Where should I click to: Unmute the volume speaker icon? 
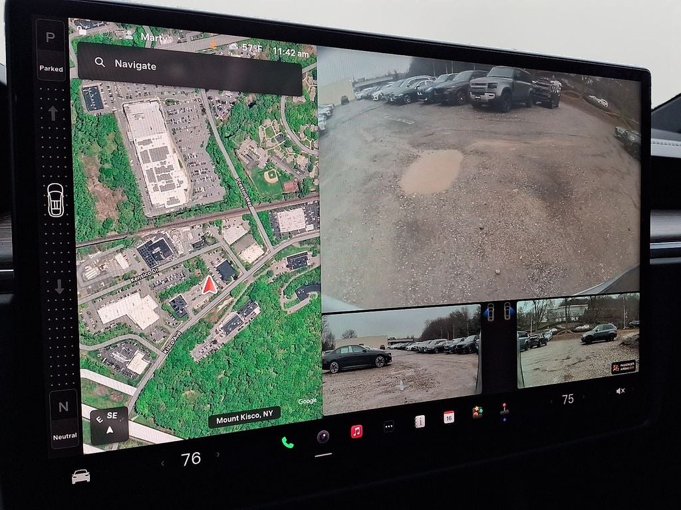(x=620, y=390)
